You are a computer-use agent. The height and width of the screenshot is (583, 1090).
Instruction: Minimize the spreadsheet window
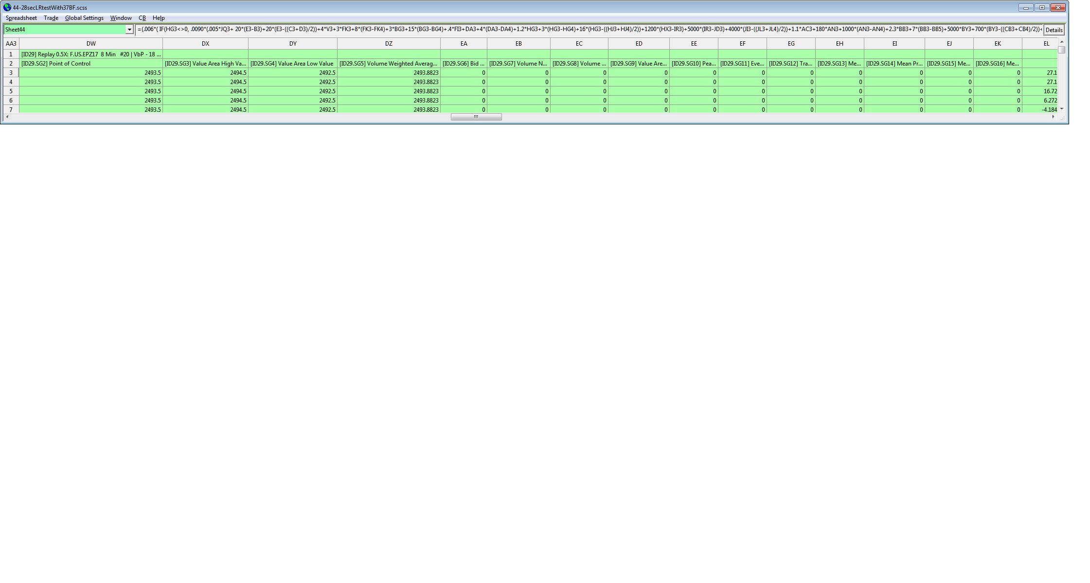coord(1026,7)
